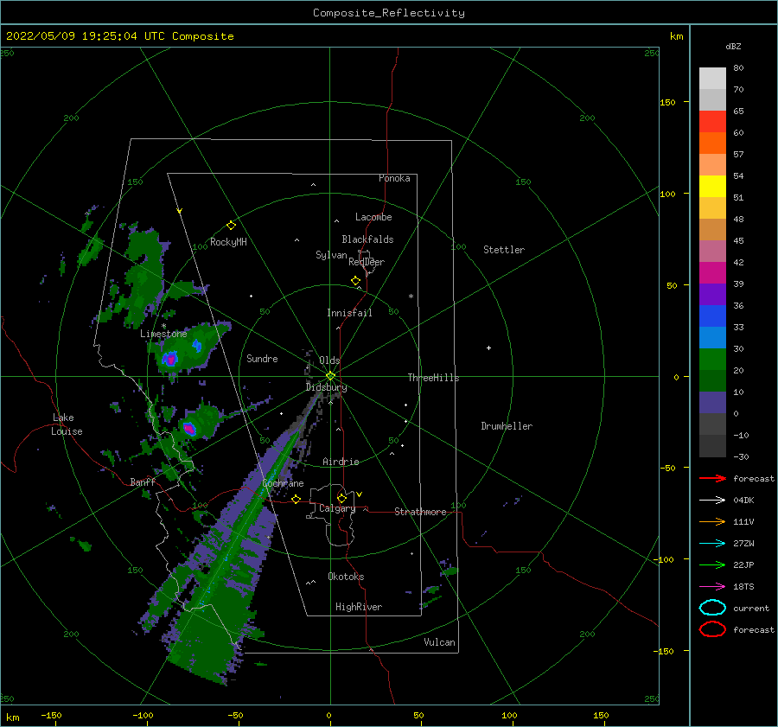Click the Drumheller label

click(x=507, y=426)
